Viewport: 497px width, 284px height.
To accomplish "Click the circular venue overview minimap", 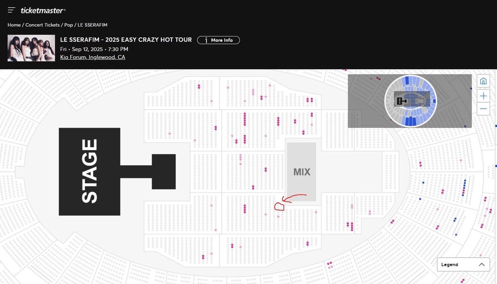I will tap(410, 101).
